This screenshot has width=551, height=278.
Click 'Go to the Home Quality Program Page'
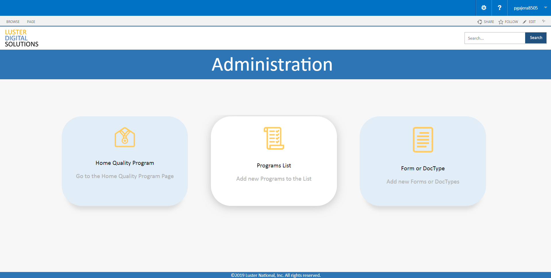[x=125, y=176]
